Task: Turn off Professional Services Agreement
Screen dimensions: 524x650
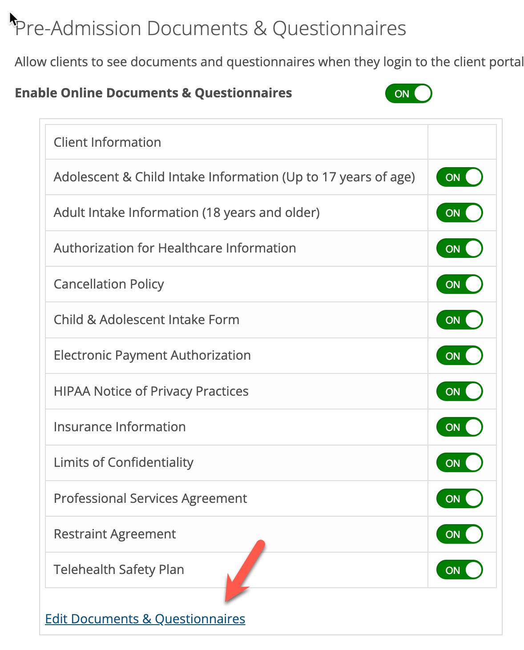Action: (x=459, y=498)
